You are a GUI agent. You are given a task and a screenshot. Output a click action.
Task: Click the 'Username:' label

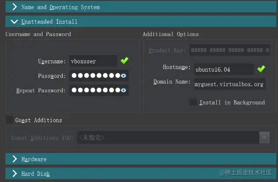[52, 61]
